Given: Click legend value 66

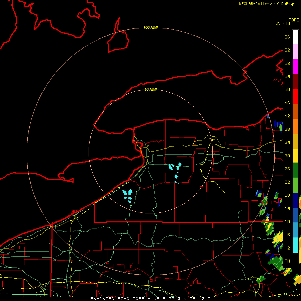Looking at the screenshot, I should 287,37.
